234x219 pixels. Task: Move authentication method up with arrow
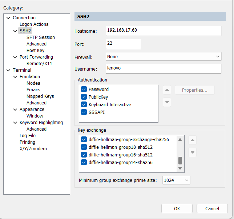[167, 90]
